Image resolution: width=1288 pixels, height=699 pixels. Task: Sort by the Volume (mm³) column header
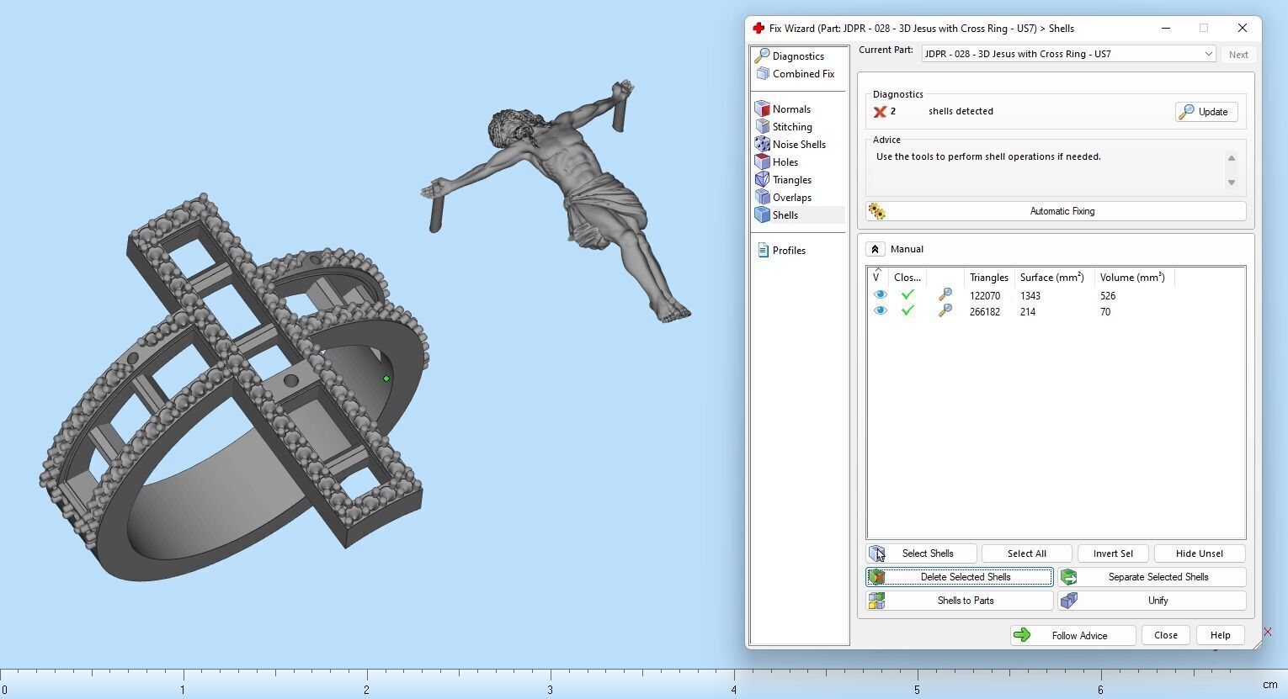click(x=1133, y=278)
